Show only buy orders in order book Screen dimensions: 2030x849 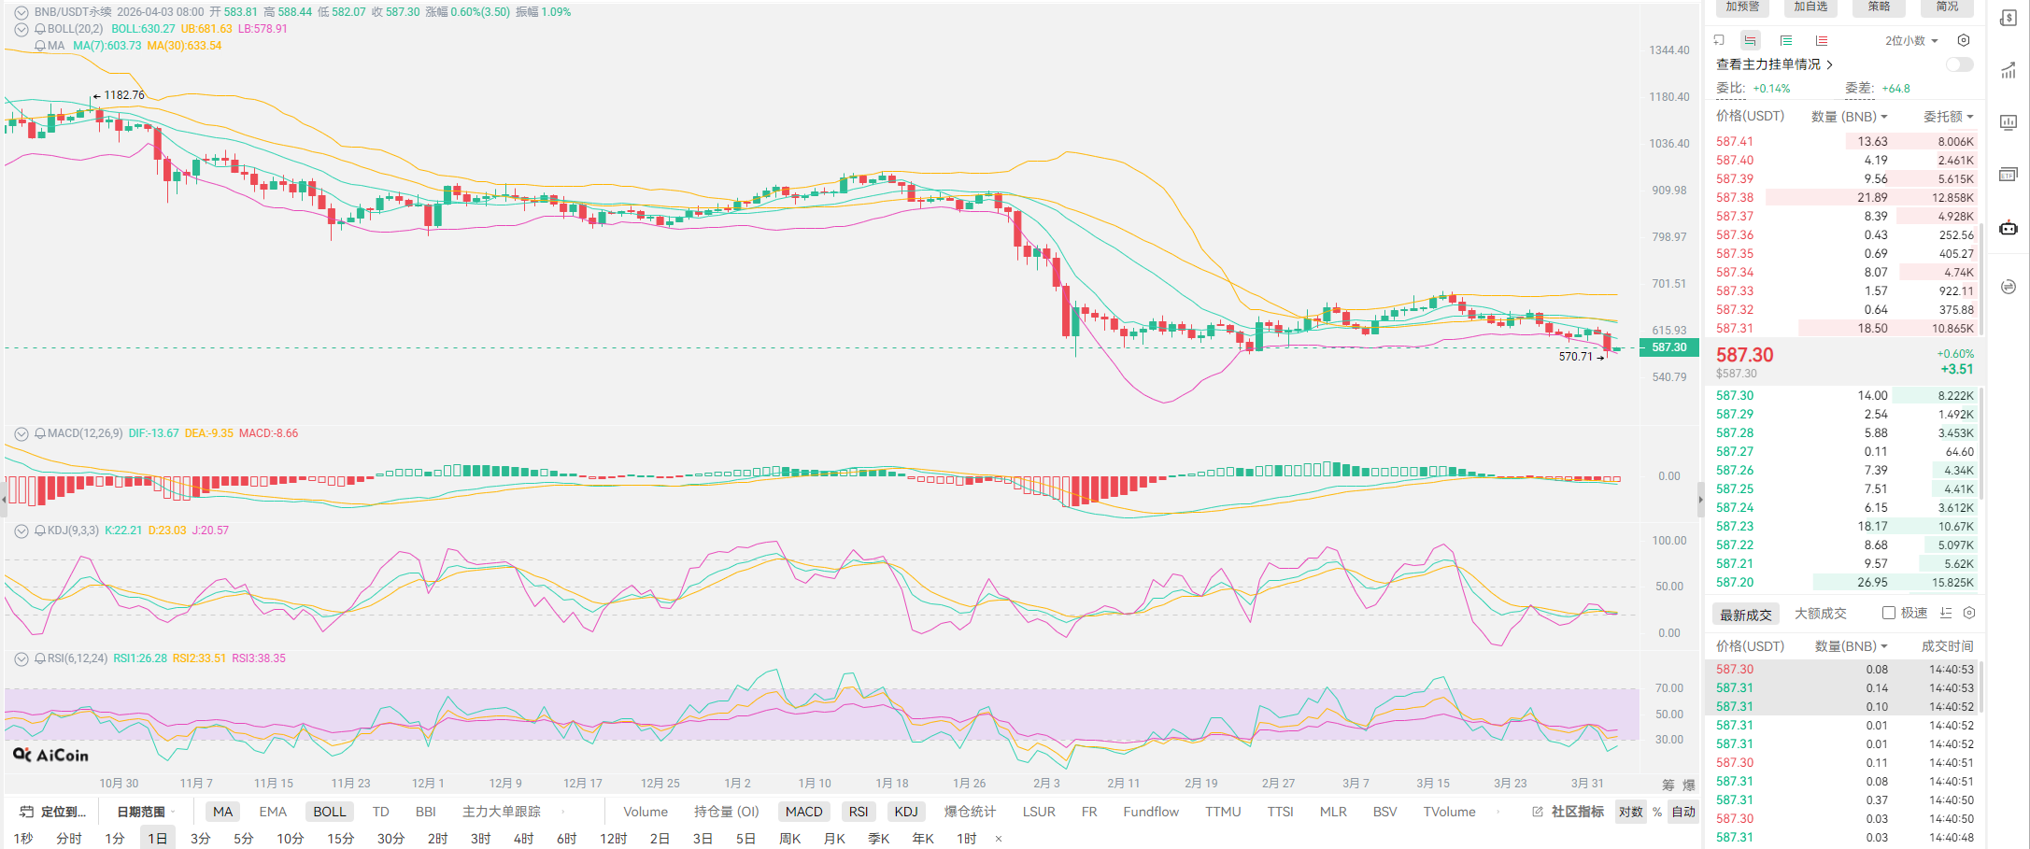coord(1785,40)
